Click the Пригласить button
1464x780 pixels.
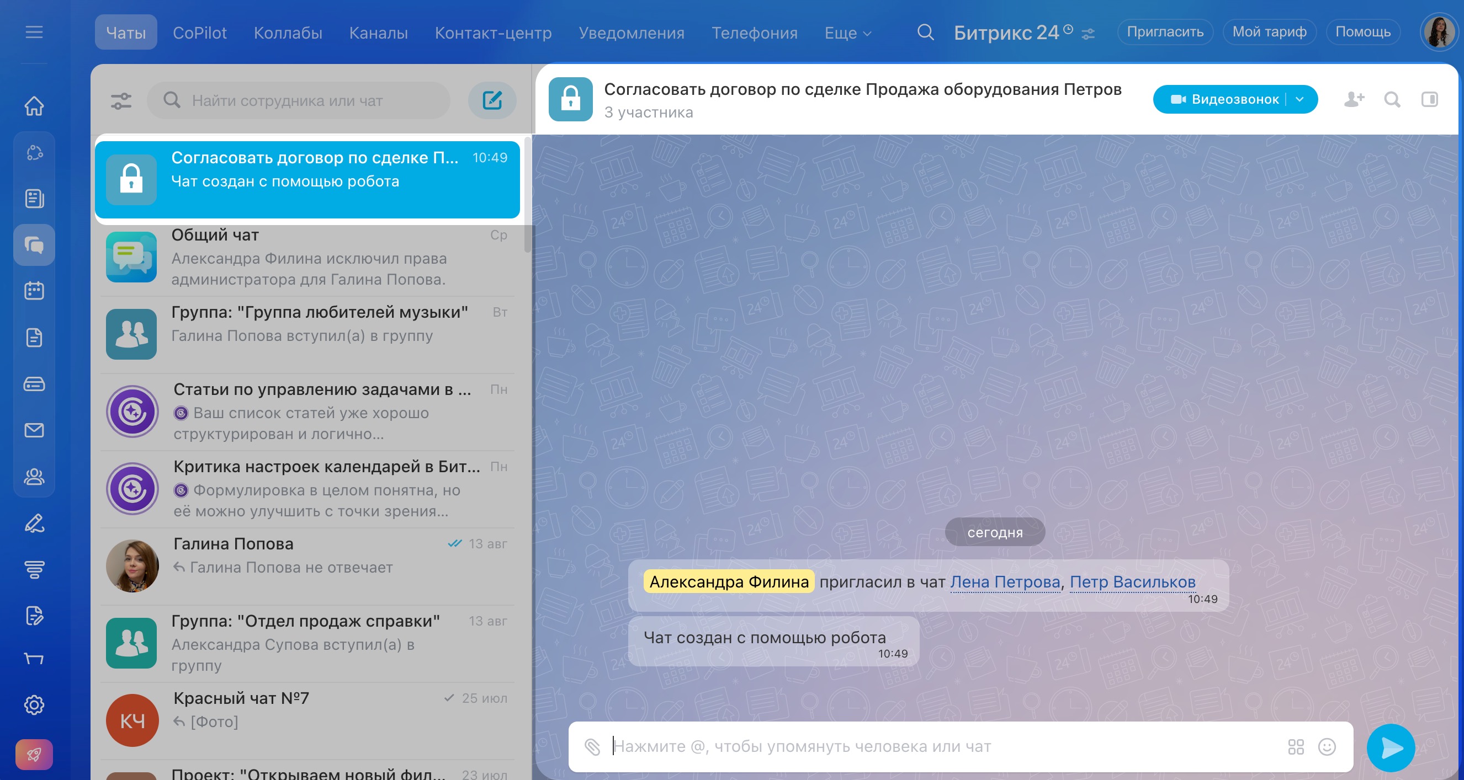tap(1166, 32)
